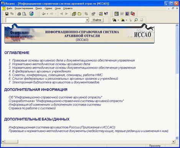Screen dimensions: 180x148
Task: Click the vertical scrollbar down arrow
Action: (x=177, y=138)
